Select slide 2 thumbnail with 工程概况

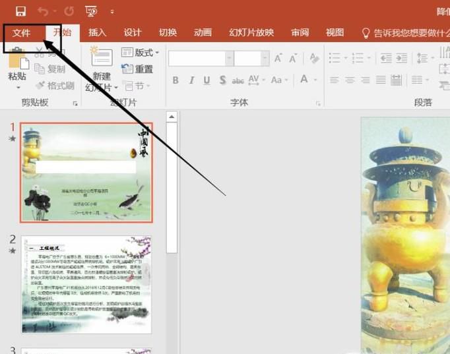tap(86, 285)
